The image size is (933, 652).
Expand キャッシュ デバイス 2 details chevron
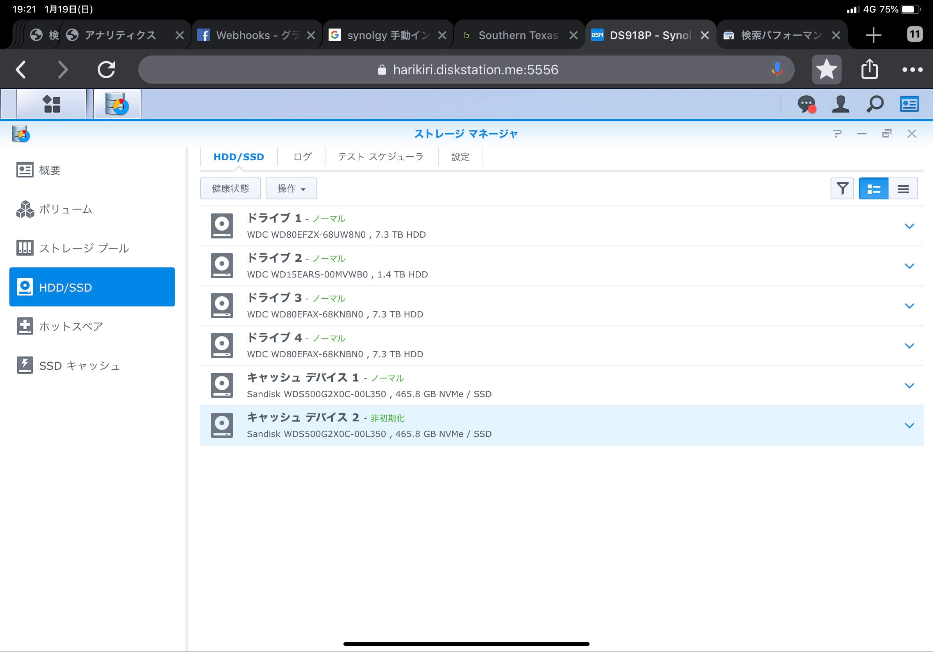910,425
